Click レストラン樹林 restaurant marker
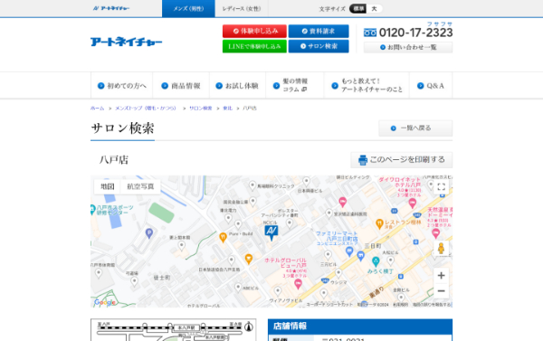The image size is (543, 341). [379, 224]
